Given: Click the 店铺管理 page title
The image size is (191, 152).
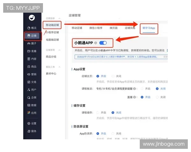Looking at the screenshot, I should tap(75, 16).
